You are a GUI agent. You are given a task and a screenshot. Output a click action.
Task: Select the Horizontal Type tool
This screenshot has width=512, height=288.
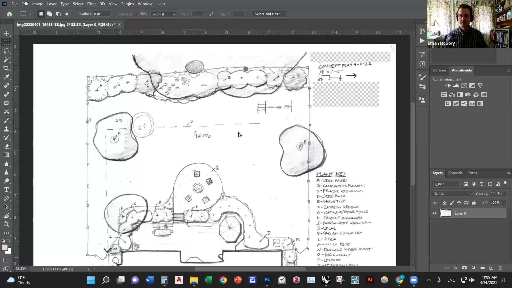point(7,190)
